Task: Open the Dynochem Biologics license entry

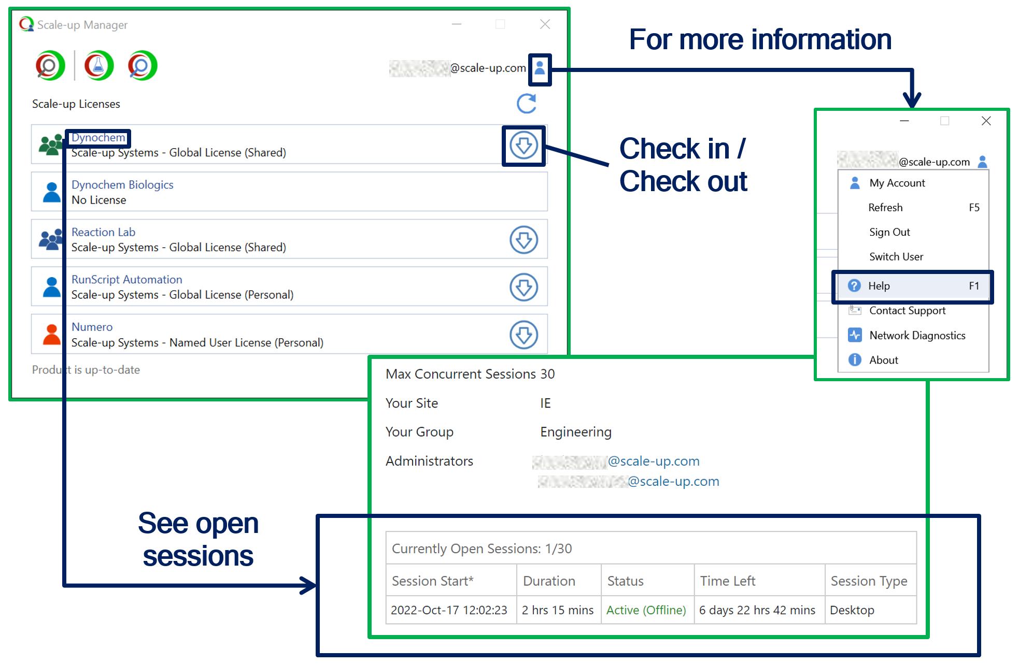Action: point(122,185)
